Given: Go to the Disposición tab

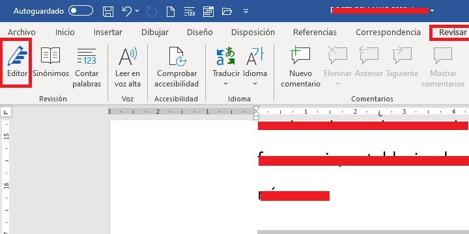Looking at the screenshot, I should coord(253,32).
